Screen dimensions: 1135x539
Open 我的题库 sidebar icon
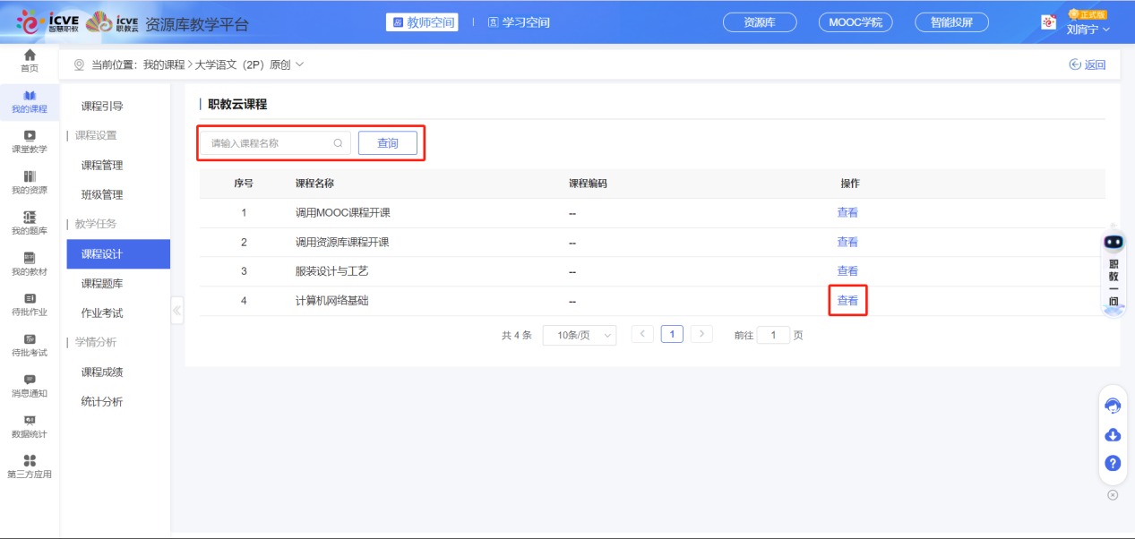point(30,218)
